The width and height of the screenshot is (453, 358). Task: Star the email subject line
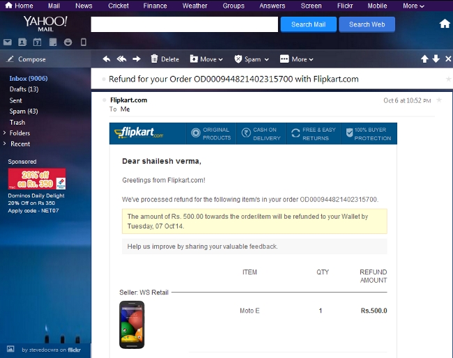point(448,79)
